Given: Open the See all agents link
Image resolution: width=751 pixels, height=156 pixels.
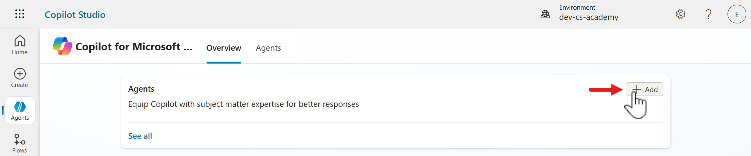Looking at the screenshot, I should [140, 136].
